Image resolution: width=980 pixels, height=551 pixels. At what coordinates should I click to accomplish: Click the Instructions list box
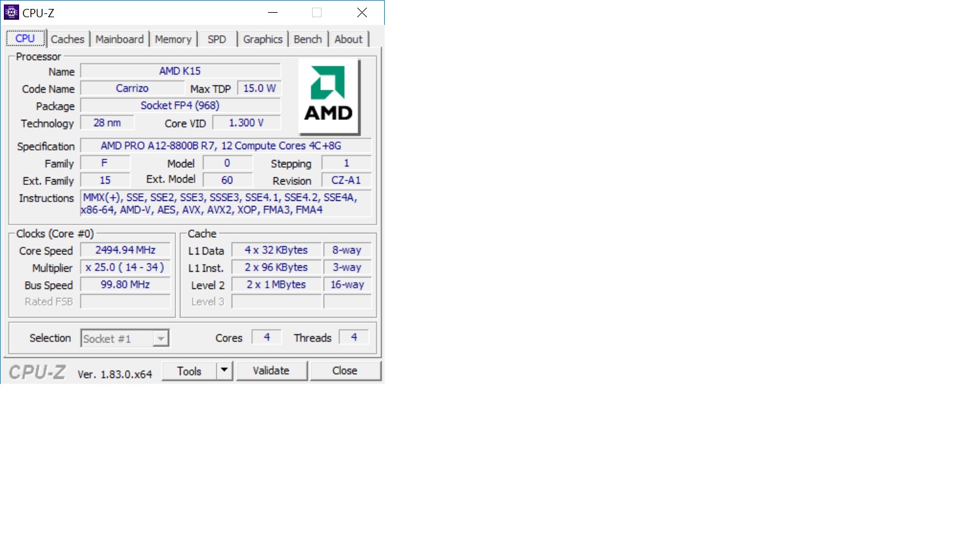[x=225, y=203]
